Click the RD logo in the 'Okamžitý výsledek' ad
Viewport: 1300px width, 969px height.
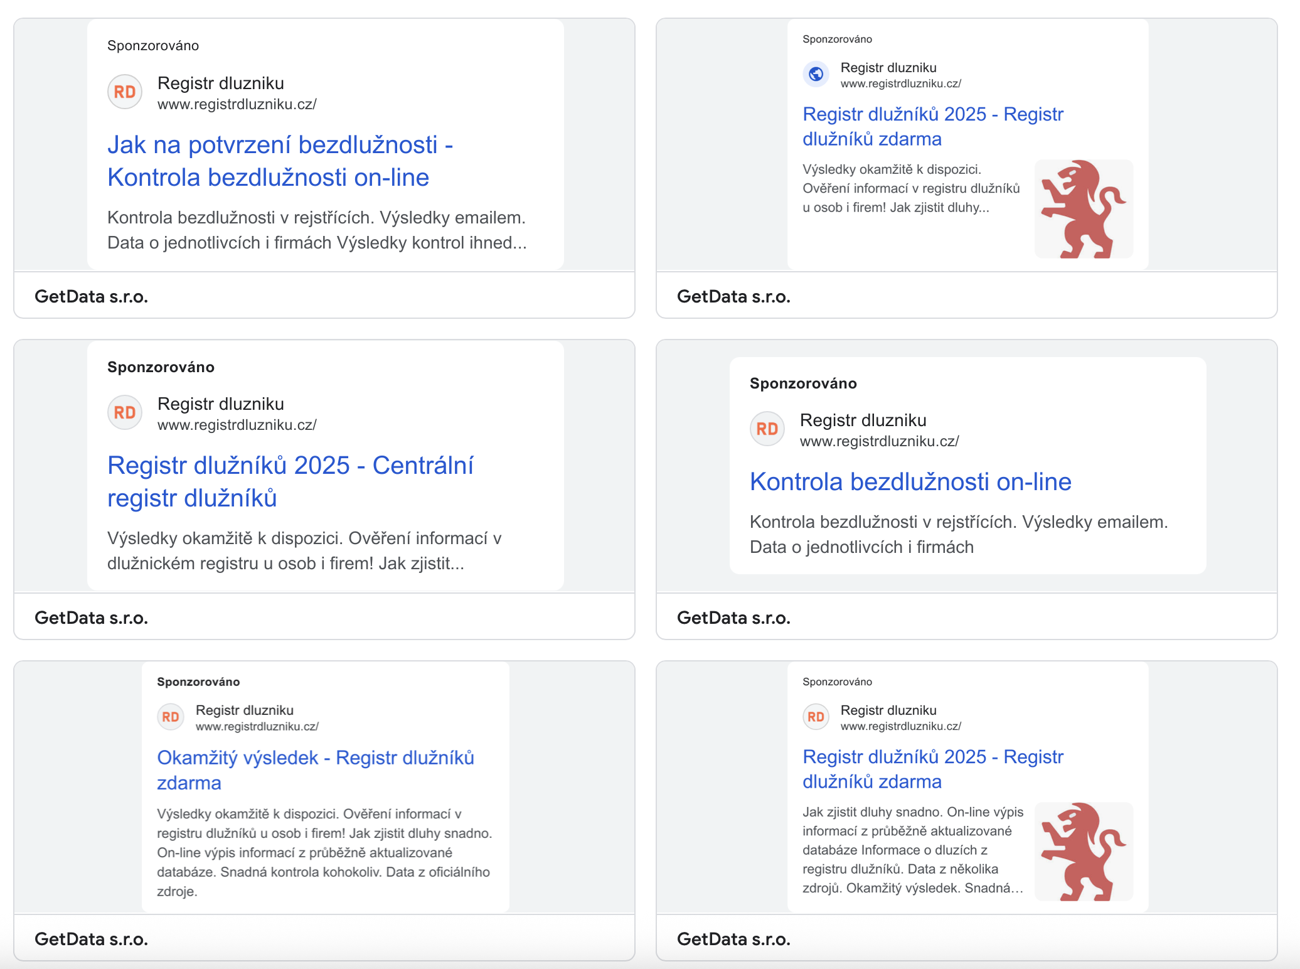171,717
